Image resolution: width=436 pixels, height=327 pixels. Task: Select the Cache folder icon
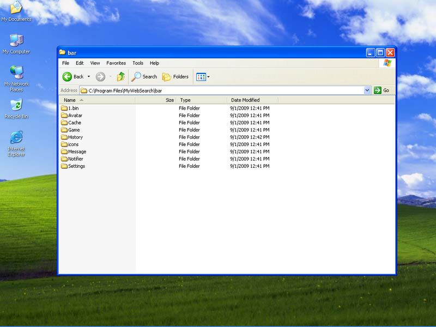point(64,123)
